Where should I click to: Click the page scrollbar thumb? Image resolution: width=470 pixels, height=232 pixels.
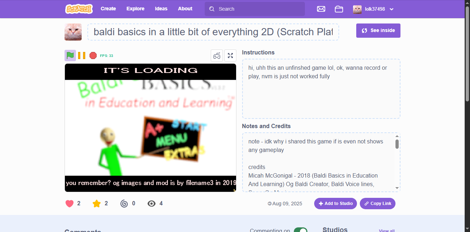(467, 53)
